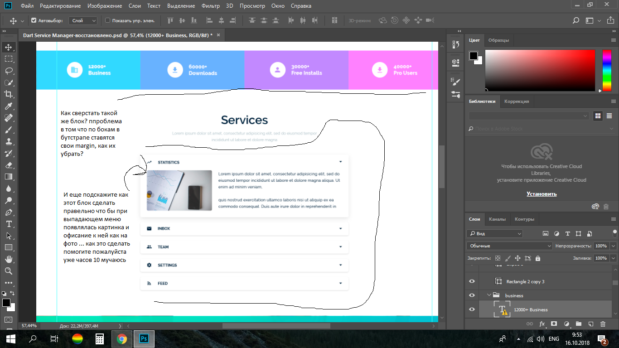Click the layer effects fx button
619x348 pixels.
[542, 324]
